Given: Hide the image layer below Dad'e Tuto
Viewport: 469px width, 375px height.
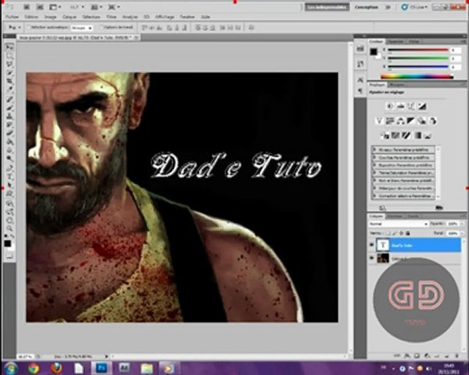Looking at the screenshot, I should 372,258.
